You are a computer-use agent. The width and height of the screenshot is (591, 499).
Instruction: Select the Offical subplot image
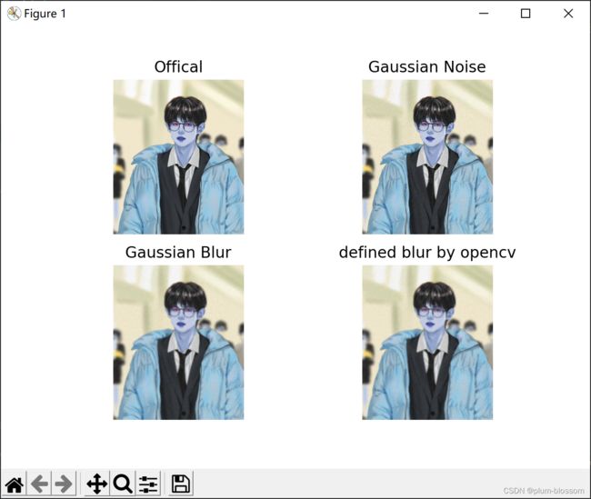(178, 156)
